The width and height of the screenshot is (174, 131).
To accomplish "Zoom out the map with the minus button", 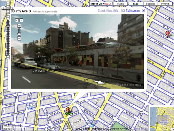I will (8, 57).
